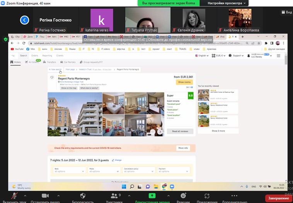Click the red Завершение button
Screen dimensions: 293x203
click(x=278, y=198)
